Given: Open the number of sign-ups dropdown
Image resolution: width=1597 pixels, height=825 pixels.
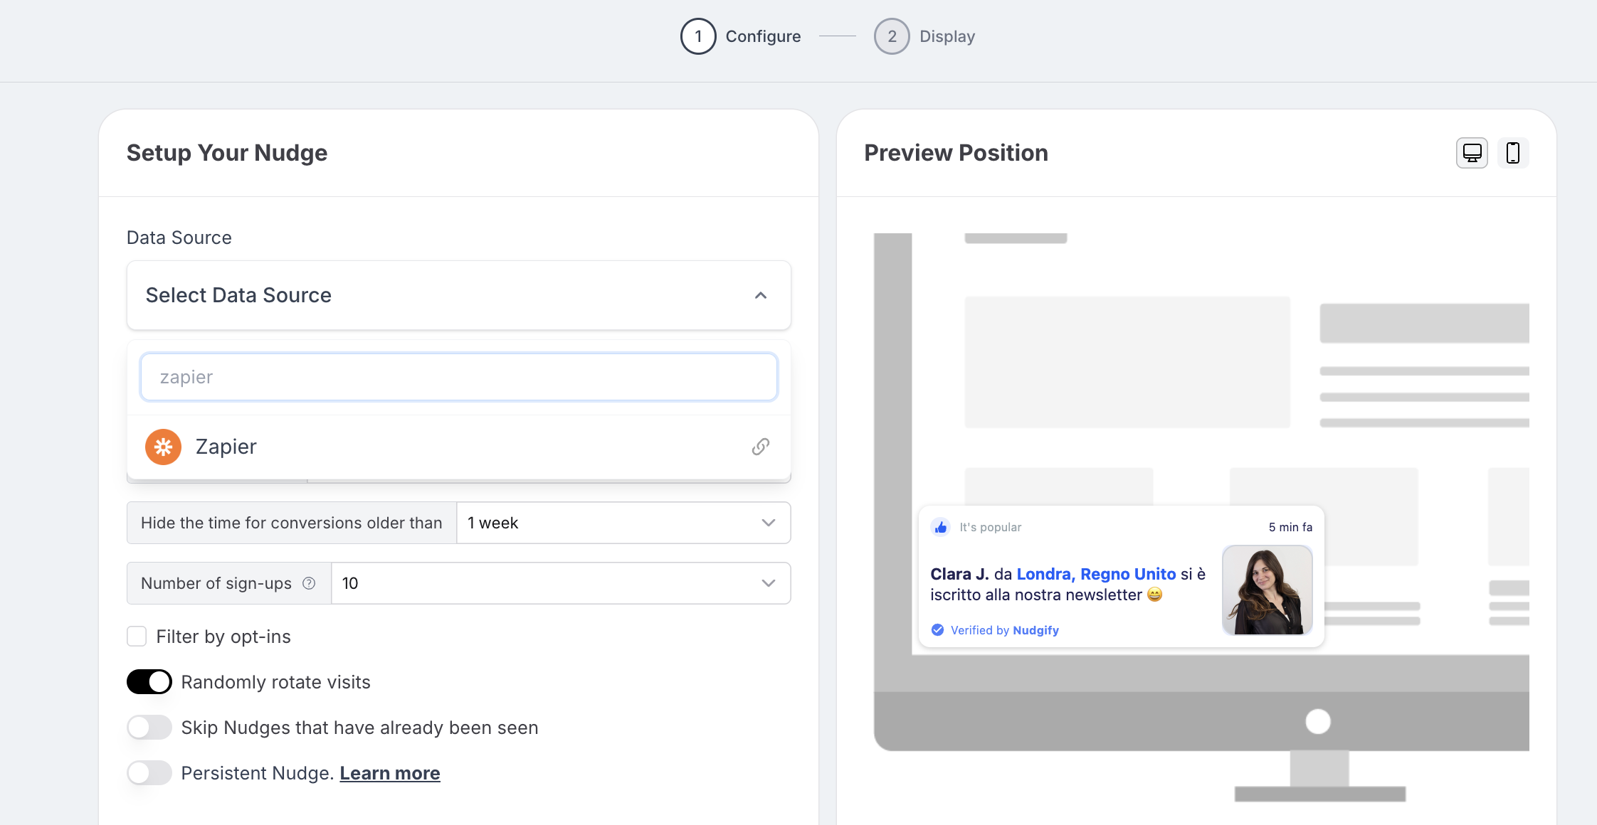Looking at the screenshot, I should point(560,583).
